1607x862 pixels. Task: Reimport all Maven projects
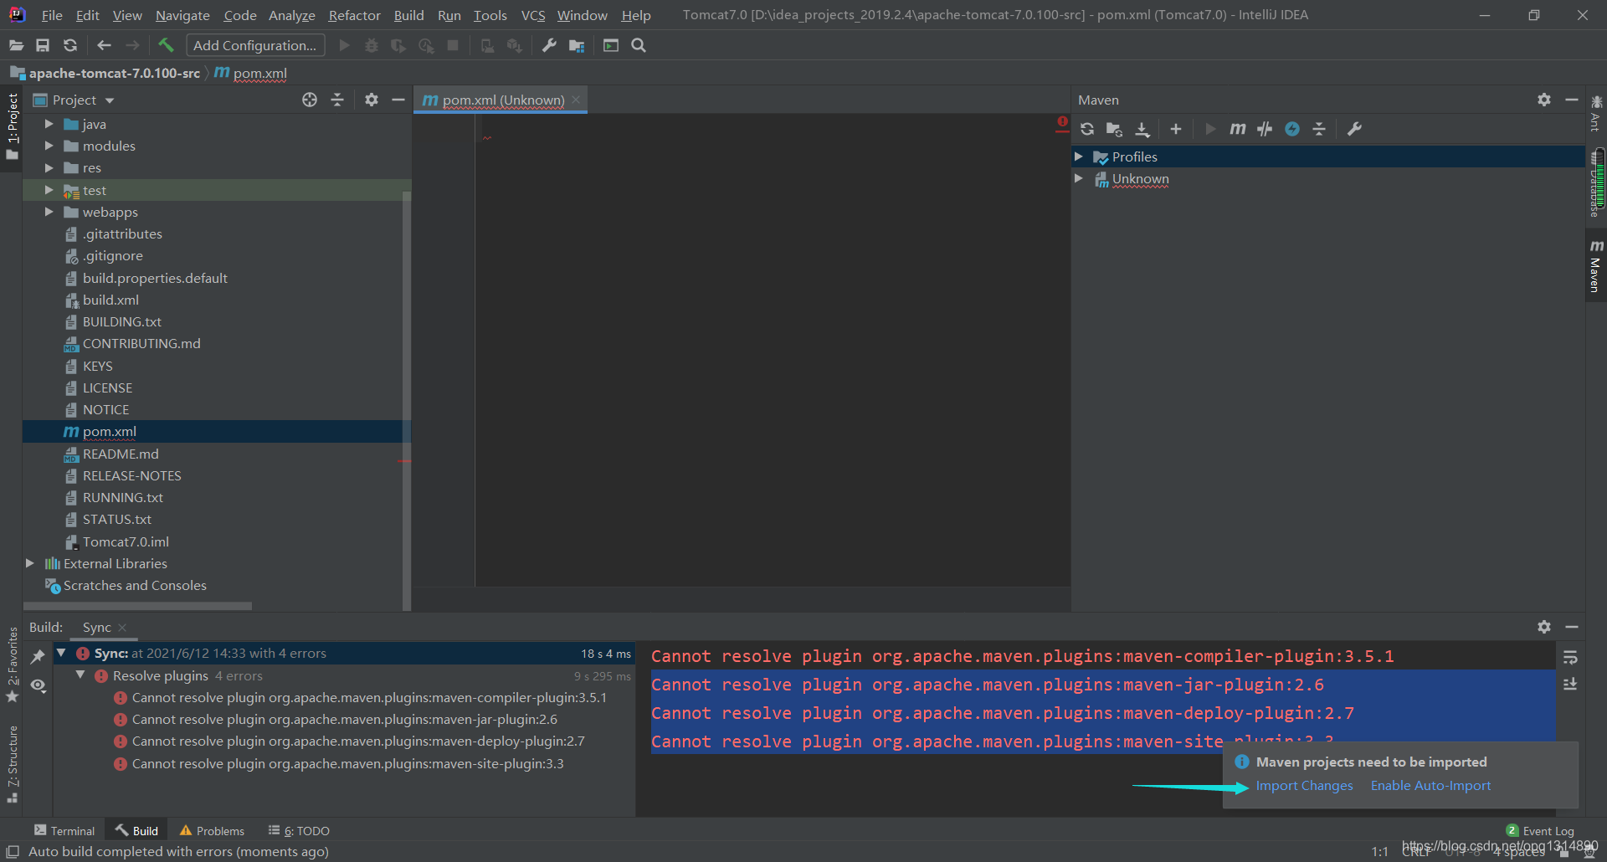[1087, 129]
